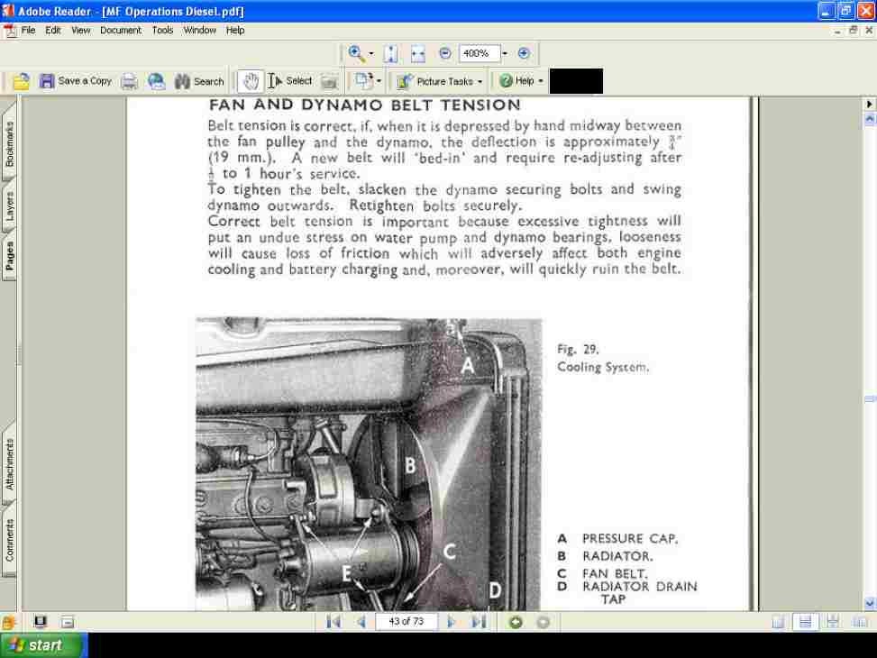
Task: Click the 'FAN BELT.' legend text
Action: point(615,573)
